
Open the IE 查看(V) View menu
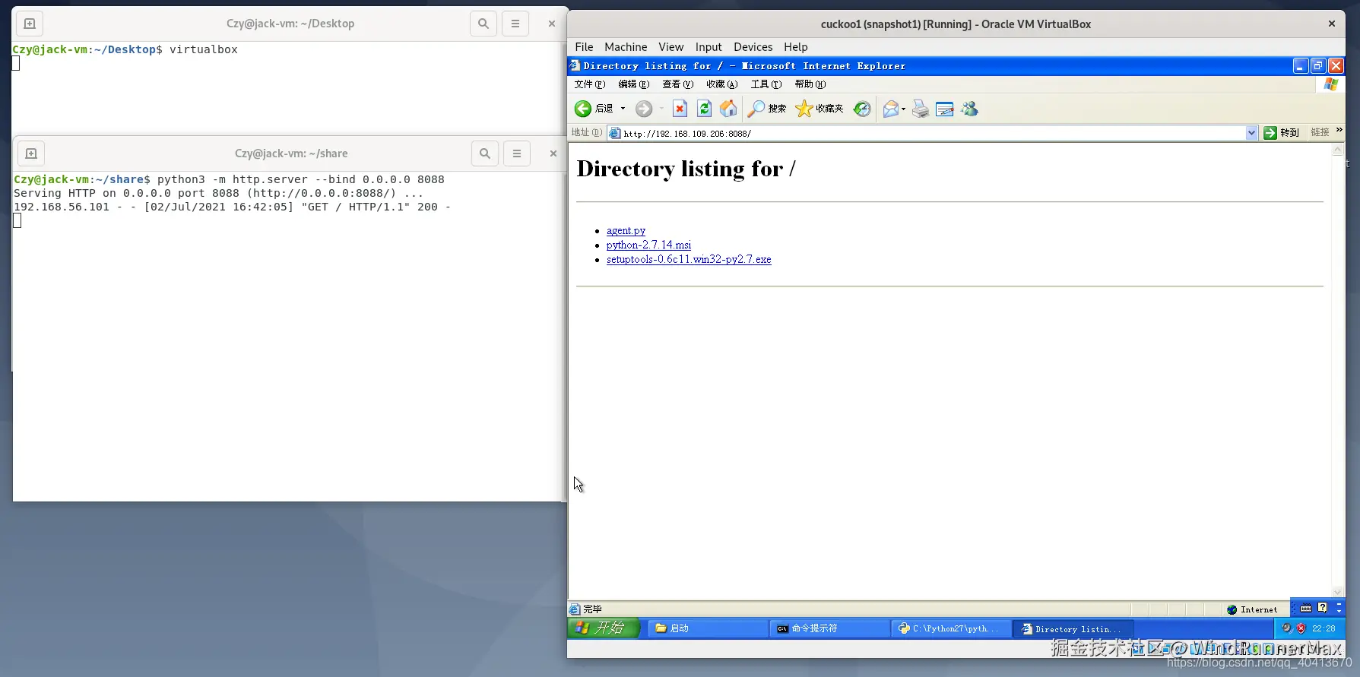point(678,84)
